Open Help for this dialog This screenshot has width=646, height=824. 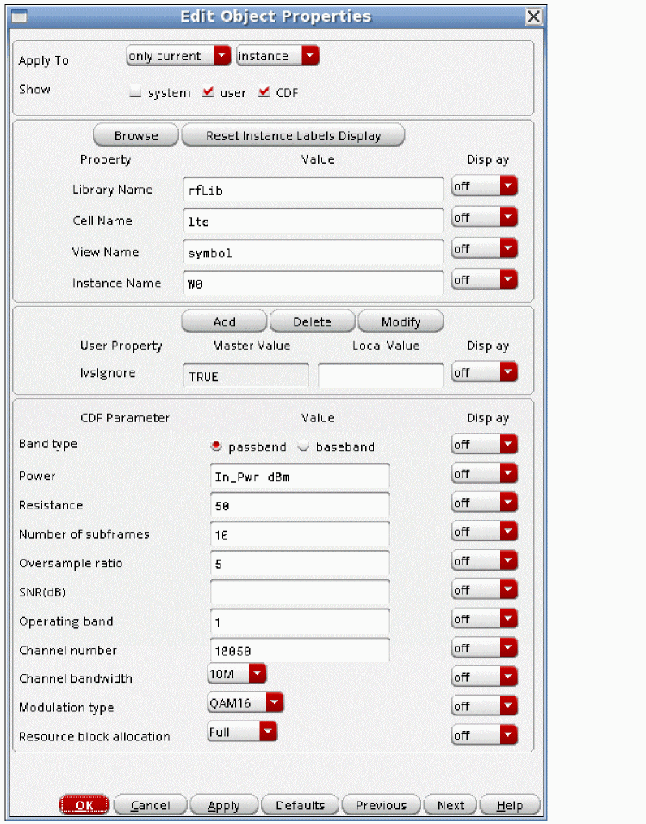coord(510,805)
